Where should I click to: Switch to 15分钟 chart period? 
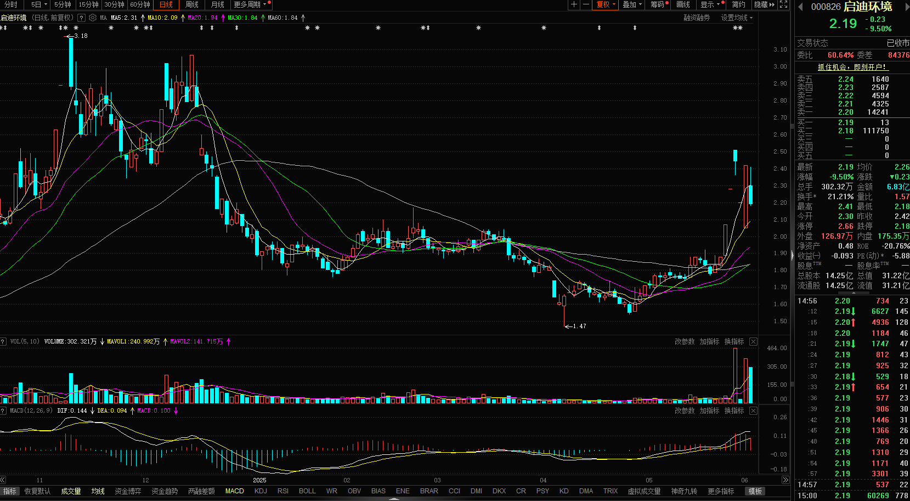tap(88, 4)
